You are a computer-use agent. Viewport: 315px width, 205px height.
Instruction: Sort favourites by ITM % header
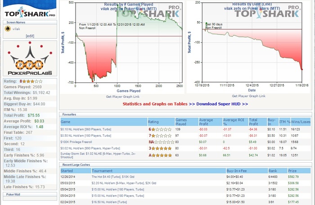coord(285,122)
